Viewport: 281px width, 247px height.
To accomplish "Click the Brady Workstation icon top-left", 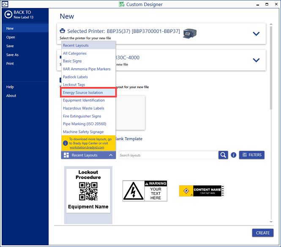I will point(5,4).
